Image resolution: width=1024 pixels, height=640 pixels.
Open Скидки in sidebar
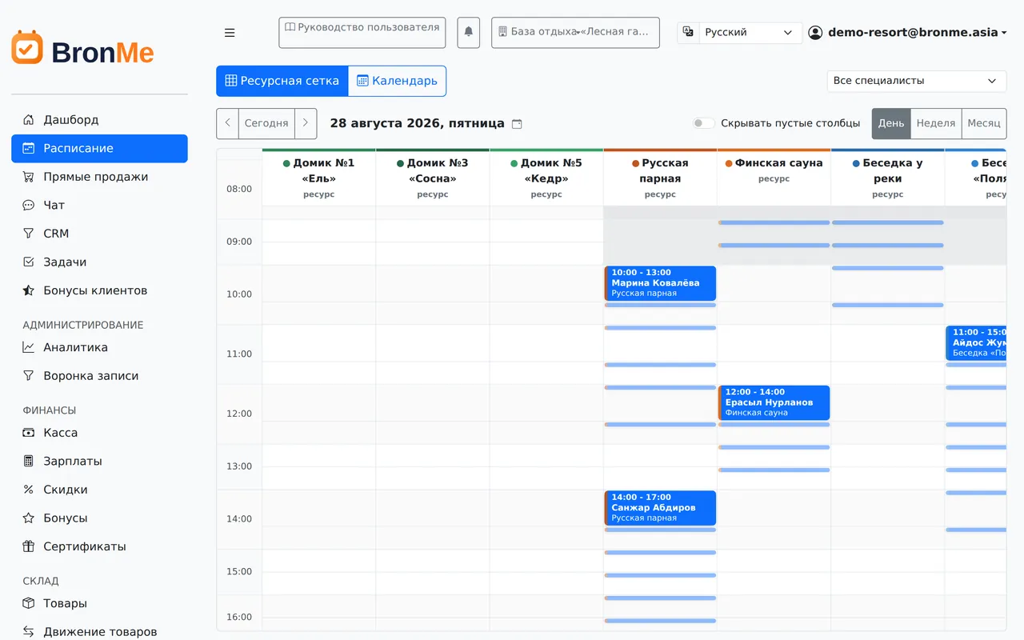tap(99, 490)
